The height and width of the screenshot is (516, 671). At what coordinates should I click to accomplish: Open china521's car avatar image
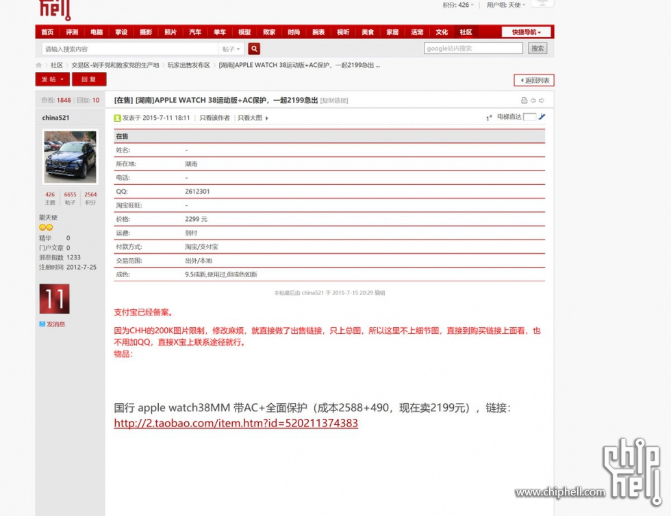point(70,157)
